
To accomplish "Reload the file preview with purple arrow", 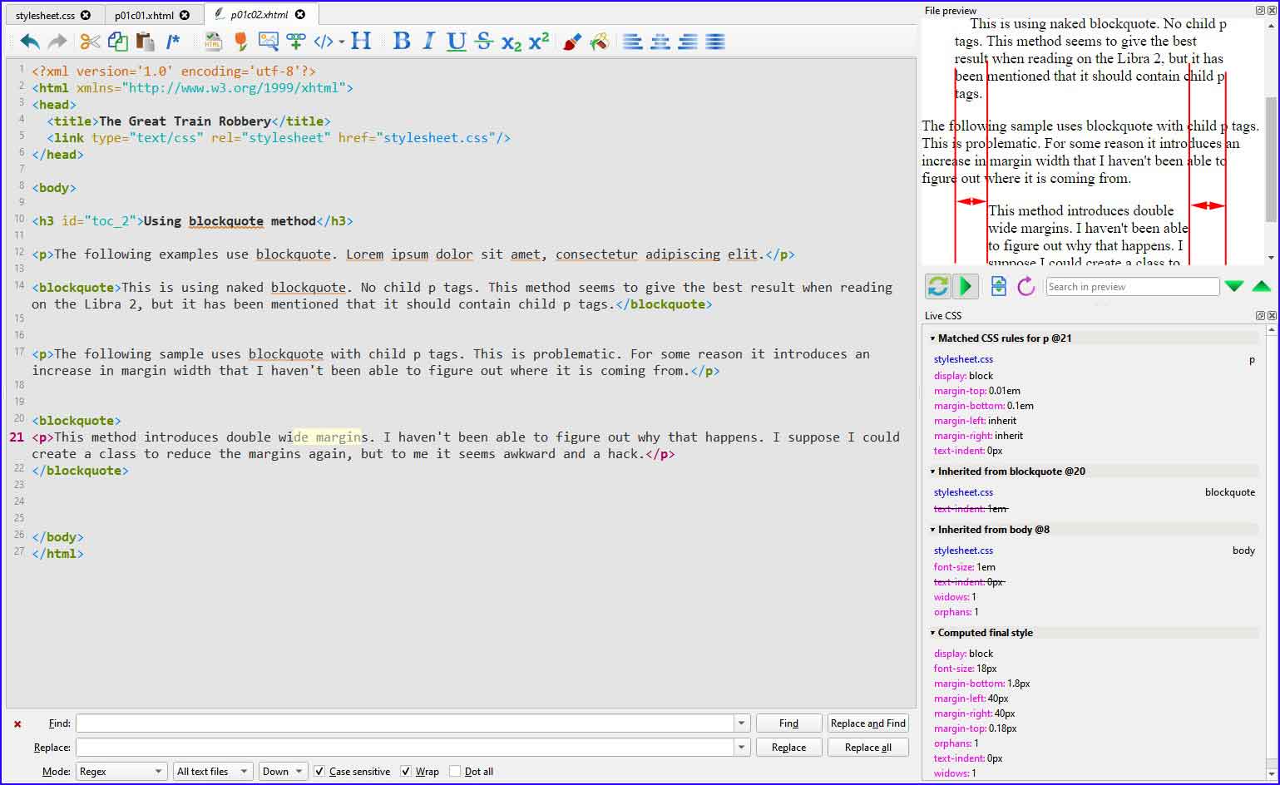I will (1026, 287).
